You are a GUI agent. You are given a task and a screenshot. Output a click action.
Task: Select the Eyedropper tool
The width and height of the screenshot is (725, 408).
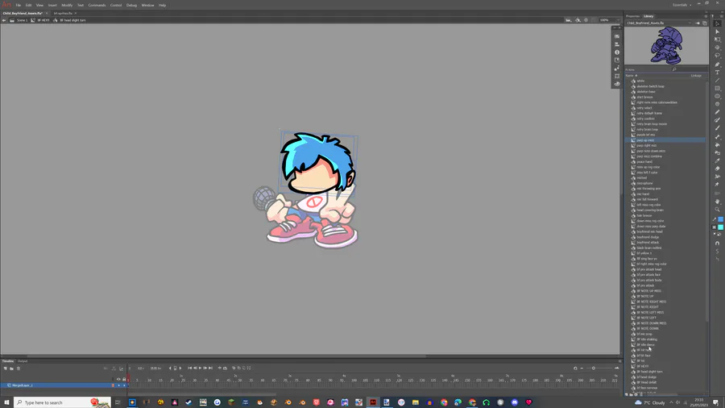point(717,160)
